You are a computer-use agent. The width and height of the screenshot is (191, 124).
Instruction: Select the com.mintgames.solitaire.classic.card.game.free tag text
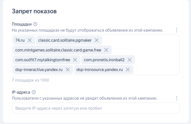tap(58, 50)
